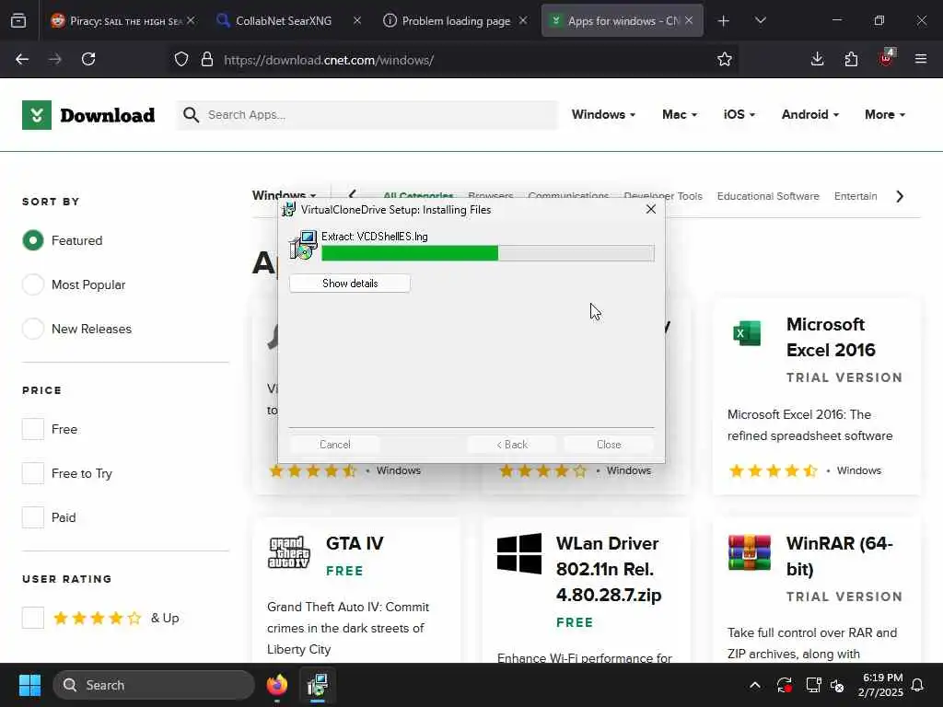The width and height of the screenshot is (943, 707).
Task: Check the Free to Try price filter
Action: [x=33, y=473]
